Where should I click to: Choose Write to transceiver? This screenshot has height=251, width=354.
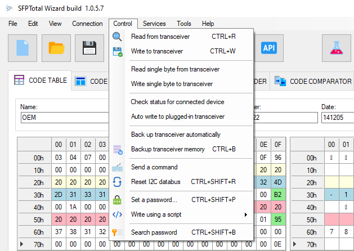[x=181, y=51]
